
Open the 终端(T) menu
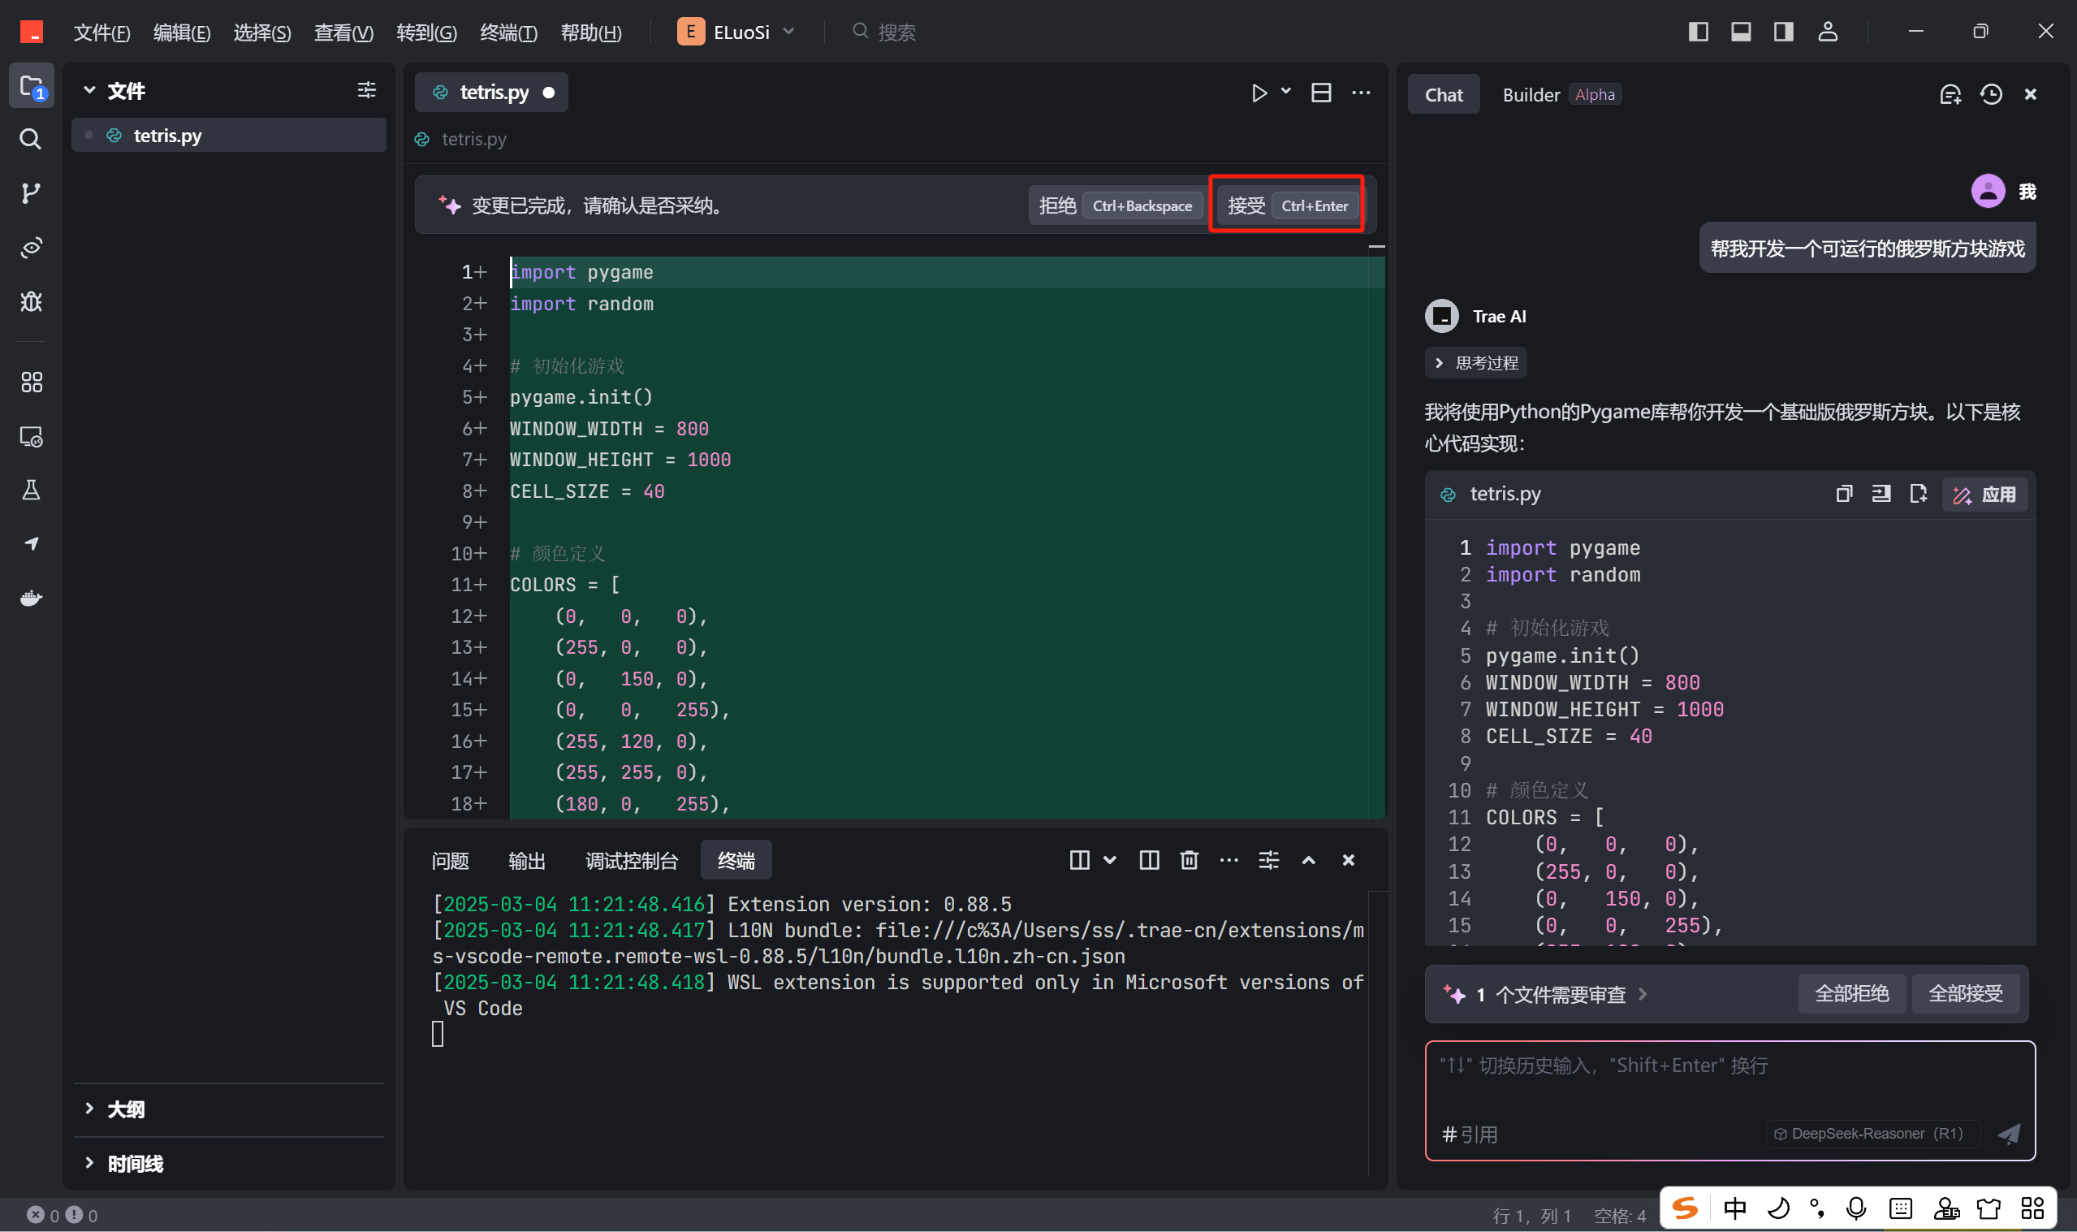[x=507, y=32]
